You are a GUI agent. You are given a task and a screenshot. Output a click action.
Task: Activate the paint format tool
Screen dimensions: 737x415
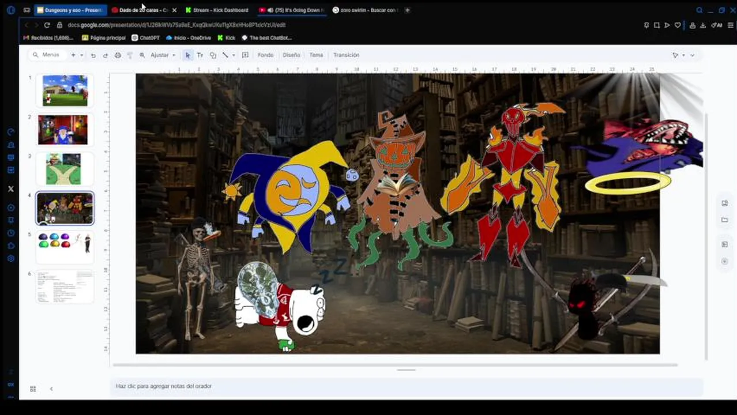tap(130, 55)
